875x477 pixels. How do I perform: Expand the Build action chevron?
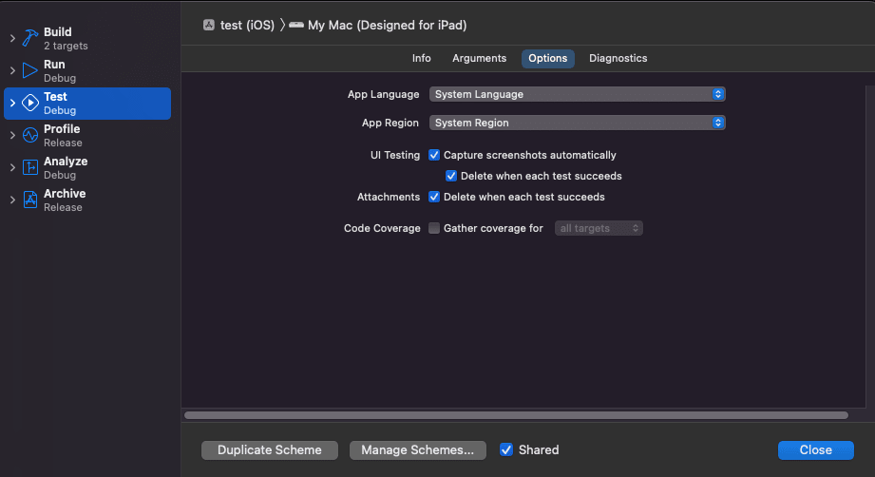click(12, 39)
